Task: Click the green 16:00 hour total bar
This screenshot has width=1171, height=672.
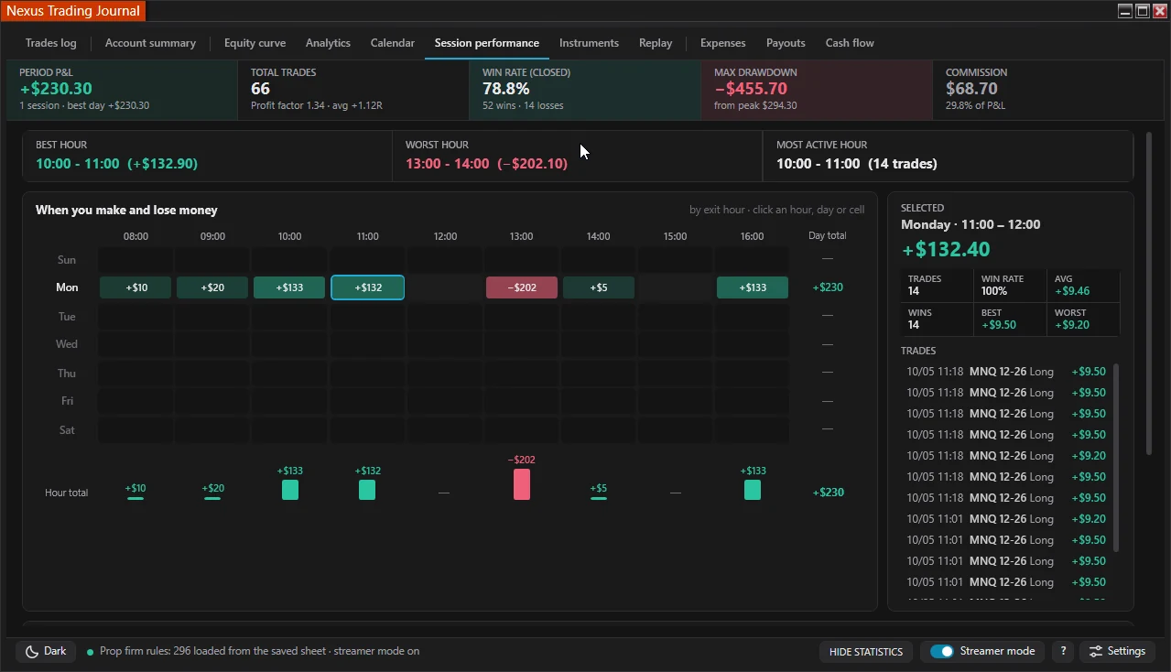Action: 753,490
